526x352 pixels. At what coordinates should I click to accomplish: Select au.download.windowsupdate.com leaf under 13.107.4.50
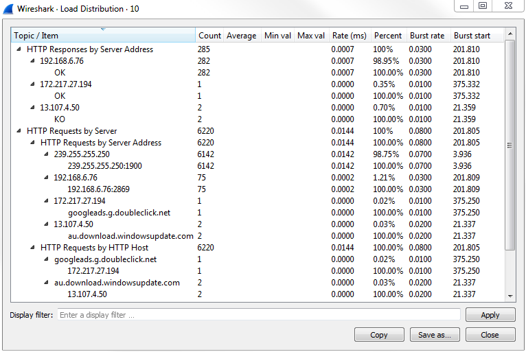point(258,235)
